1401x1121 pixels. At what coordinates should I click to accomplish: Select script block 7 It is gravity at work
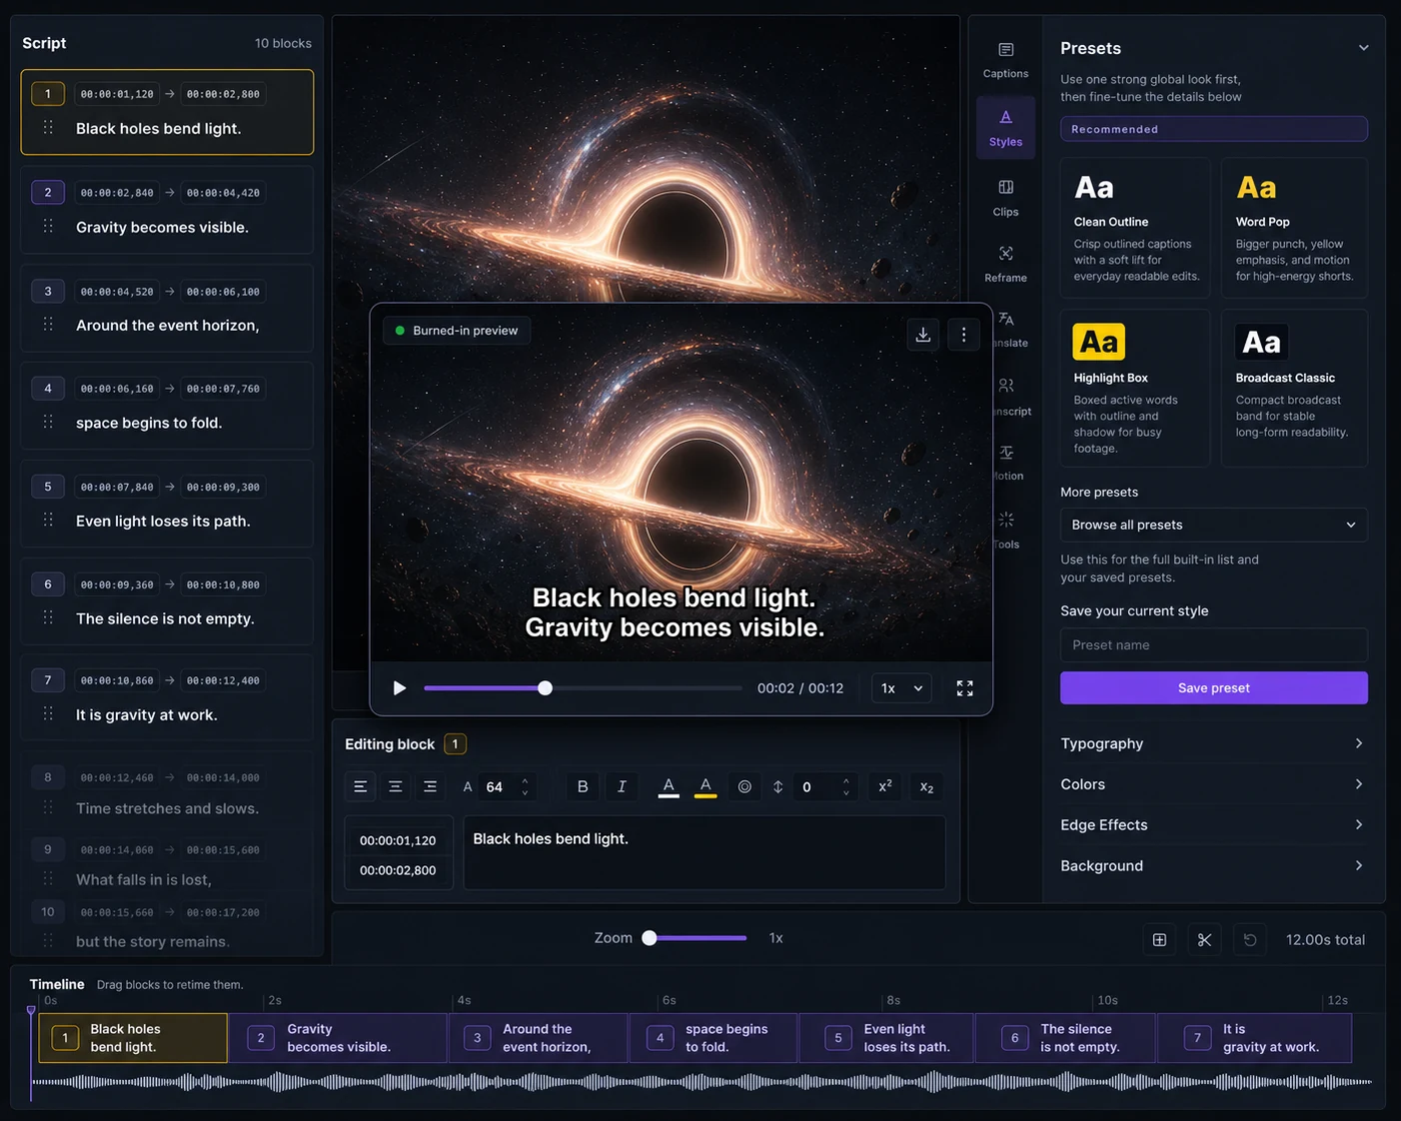(x=167, y=697)
